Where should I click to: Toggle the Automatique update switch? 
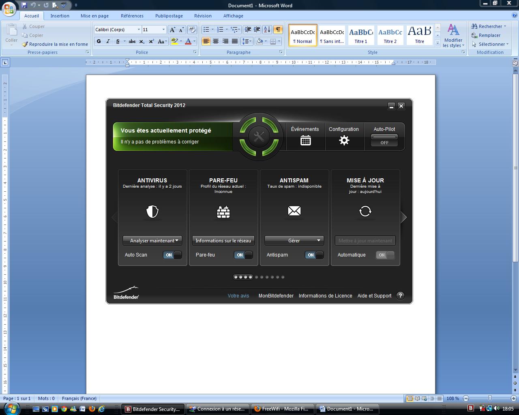385,255
